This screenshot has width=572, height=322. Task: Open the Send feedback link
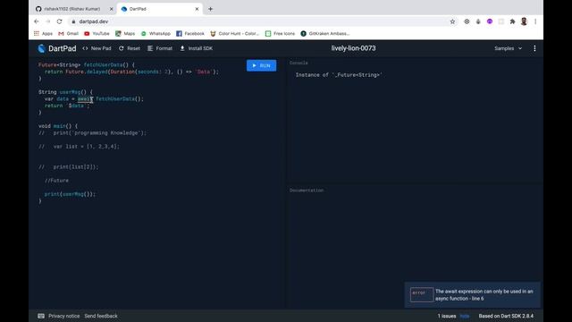pyautogui.click(x=101, y=316)
